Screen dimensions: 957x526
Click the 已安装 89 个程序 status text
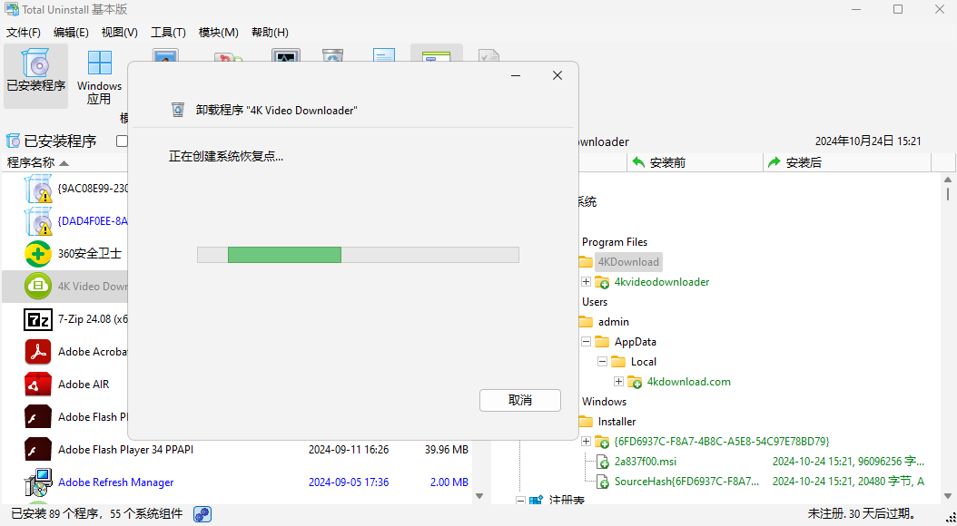tap(97, 514)
